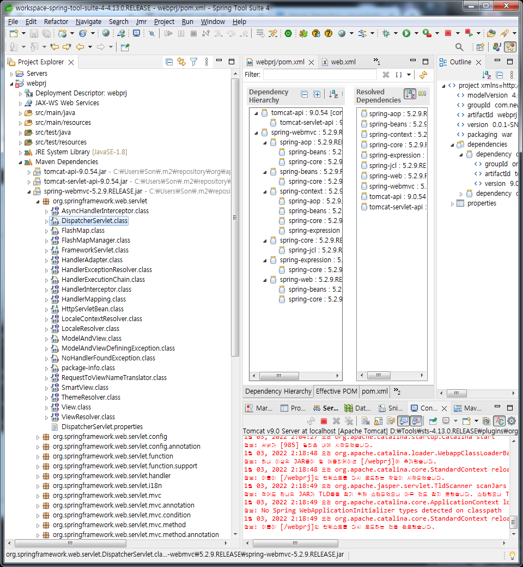
Task: Open the Run button dropdown arrow
Action: 416,34
